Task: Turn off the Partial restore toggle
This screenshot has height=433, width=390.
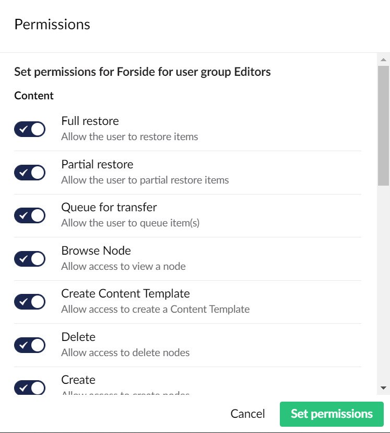Action: point(29,172)
